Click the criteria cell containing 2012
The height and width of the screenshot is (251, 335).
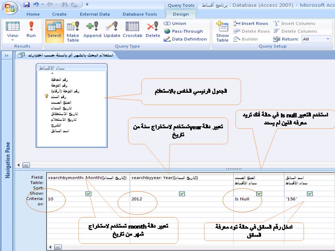(x=182, y=199)
